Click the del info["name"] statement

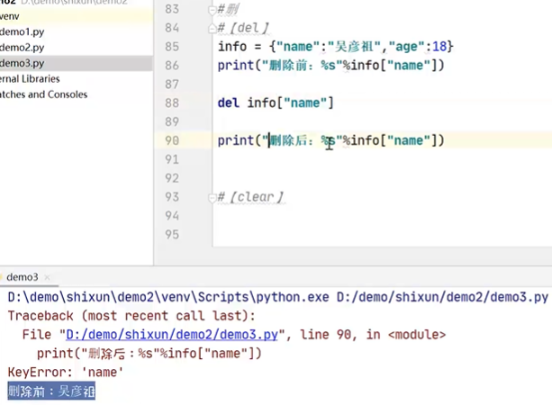point(276,103)
